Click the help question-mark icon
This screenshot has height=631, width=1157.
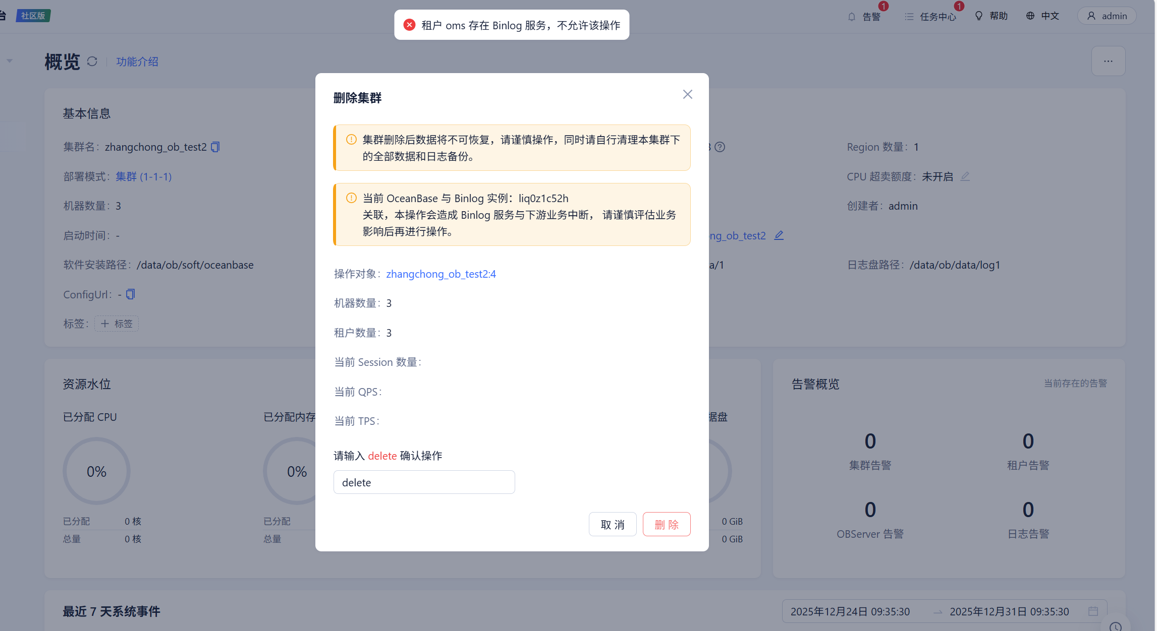pos(720,147)
